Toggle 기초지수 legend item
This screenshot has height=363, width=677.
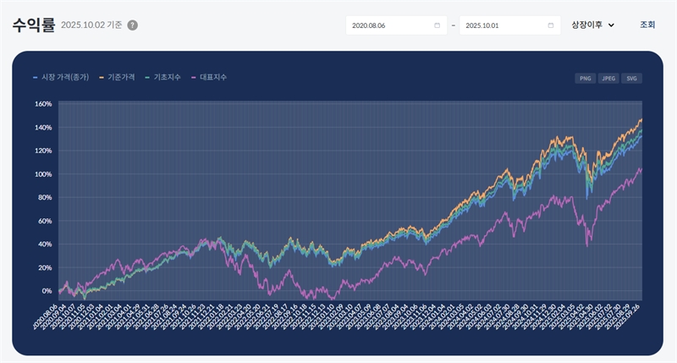coord(166,77)
